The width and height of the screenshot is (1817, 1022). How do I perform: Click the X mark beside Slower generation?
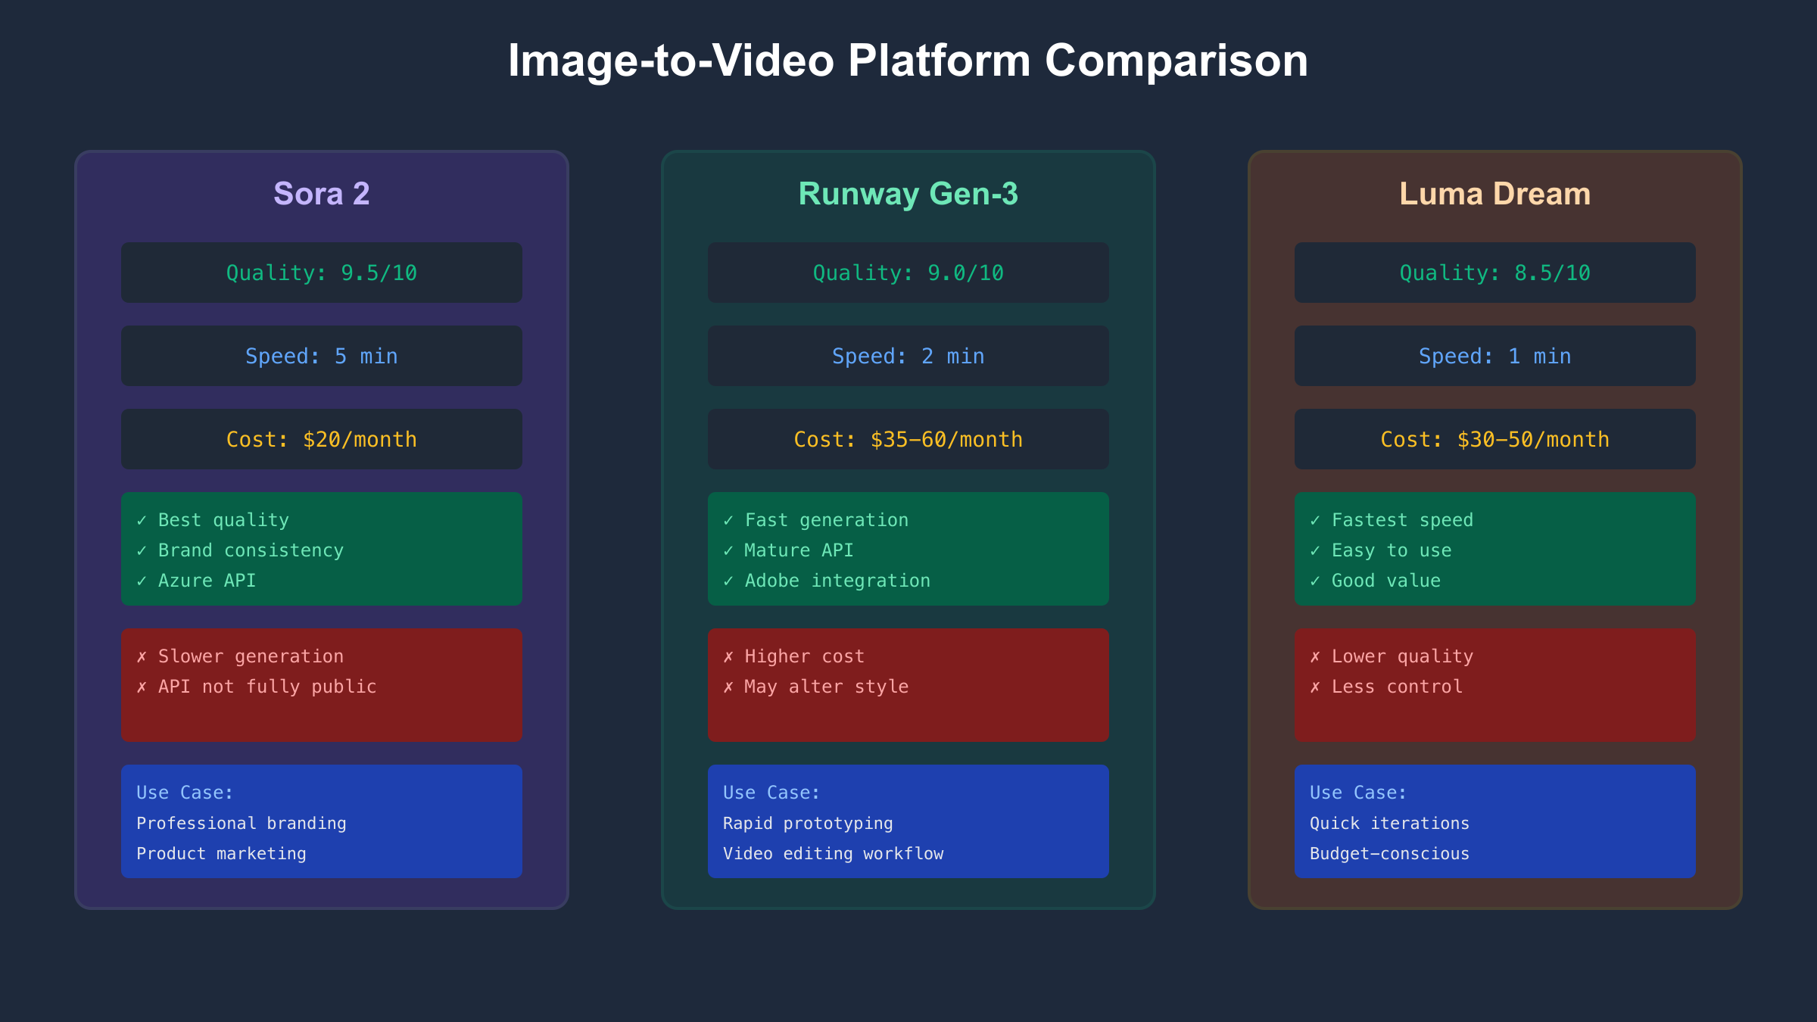[x=142, y=657]
